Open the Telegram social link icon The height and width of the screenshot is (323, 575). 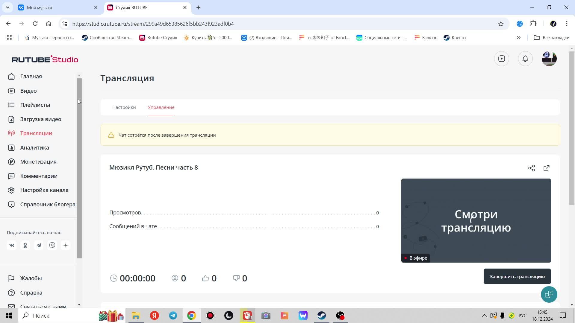click(x=39, y=246)
